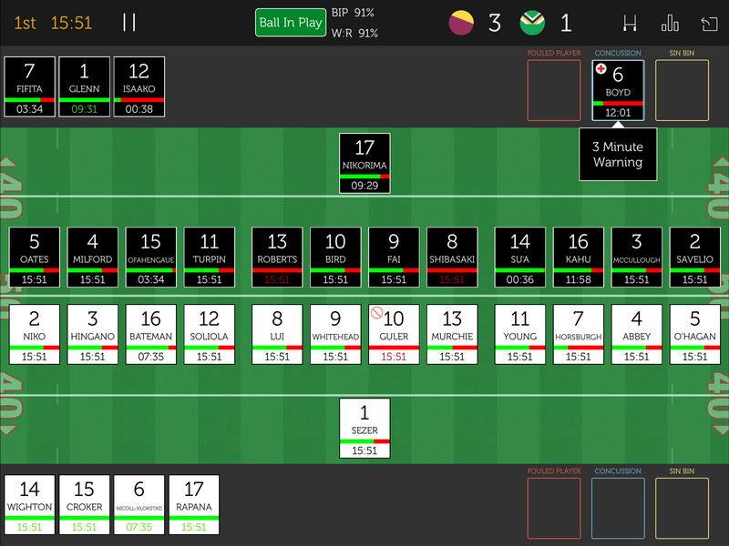Select white team 2 Niko card
This screenshot has height=546, width=729.
35,334
